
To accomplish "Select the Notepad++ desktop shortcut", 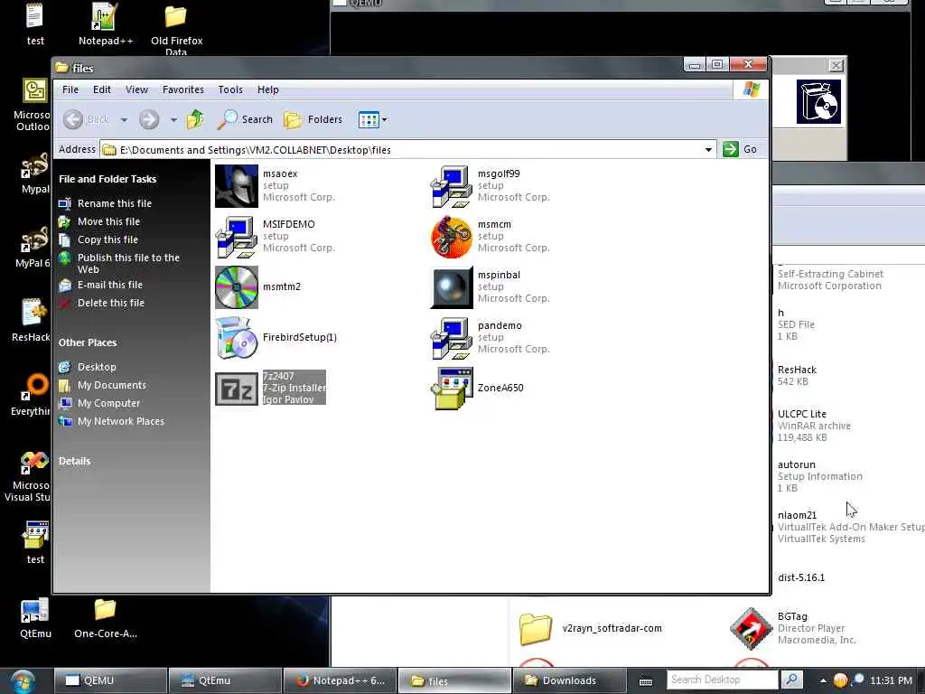I will pos(106,24).
